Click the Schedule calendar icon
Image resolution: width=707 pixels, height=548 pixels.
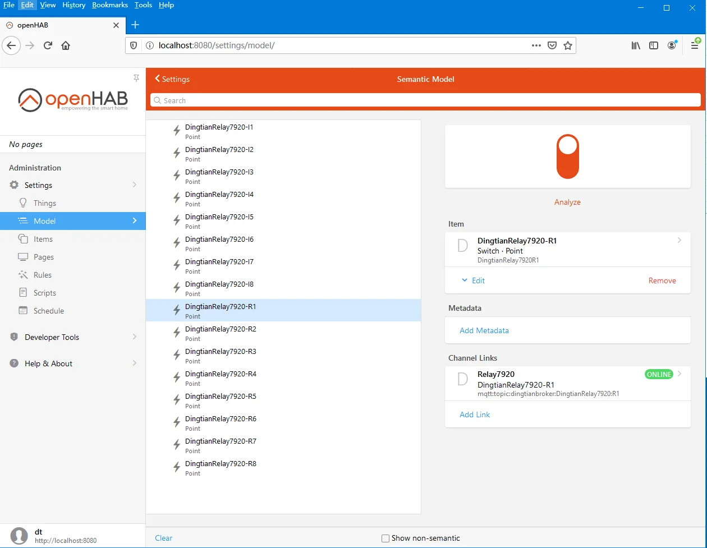click(23, 311)
